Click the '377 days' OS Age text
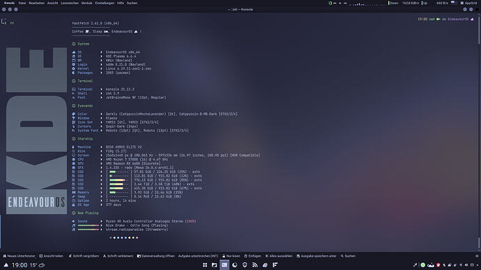Image resolution: width=481 pixels, height=270 pixels. 113,205
